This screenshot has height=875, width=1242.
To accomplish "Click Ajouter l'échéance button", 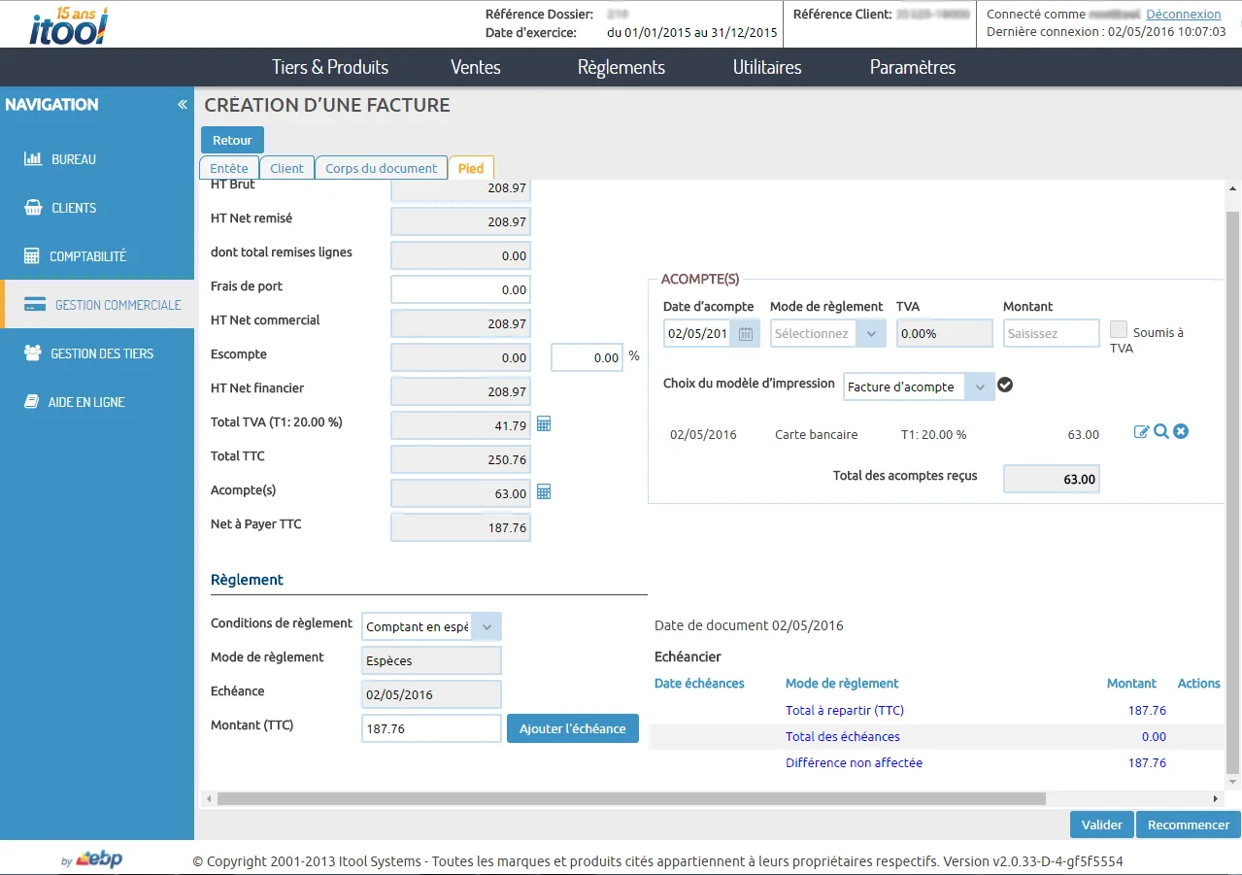I will [x=573, y=728].
